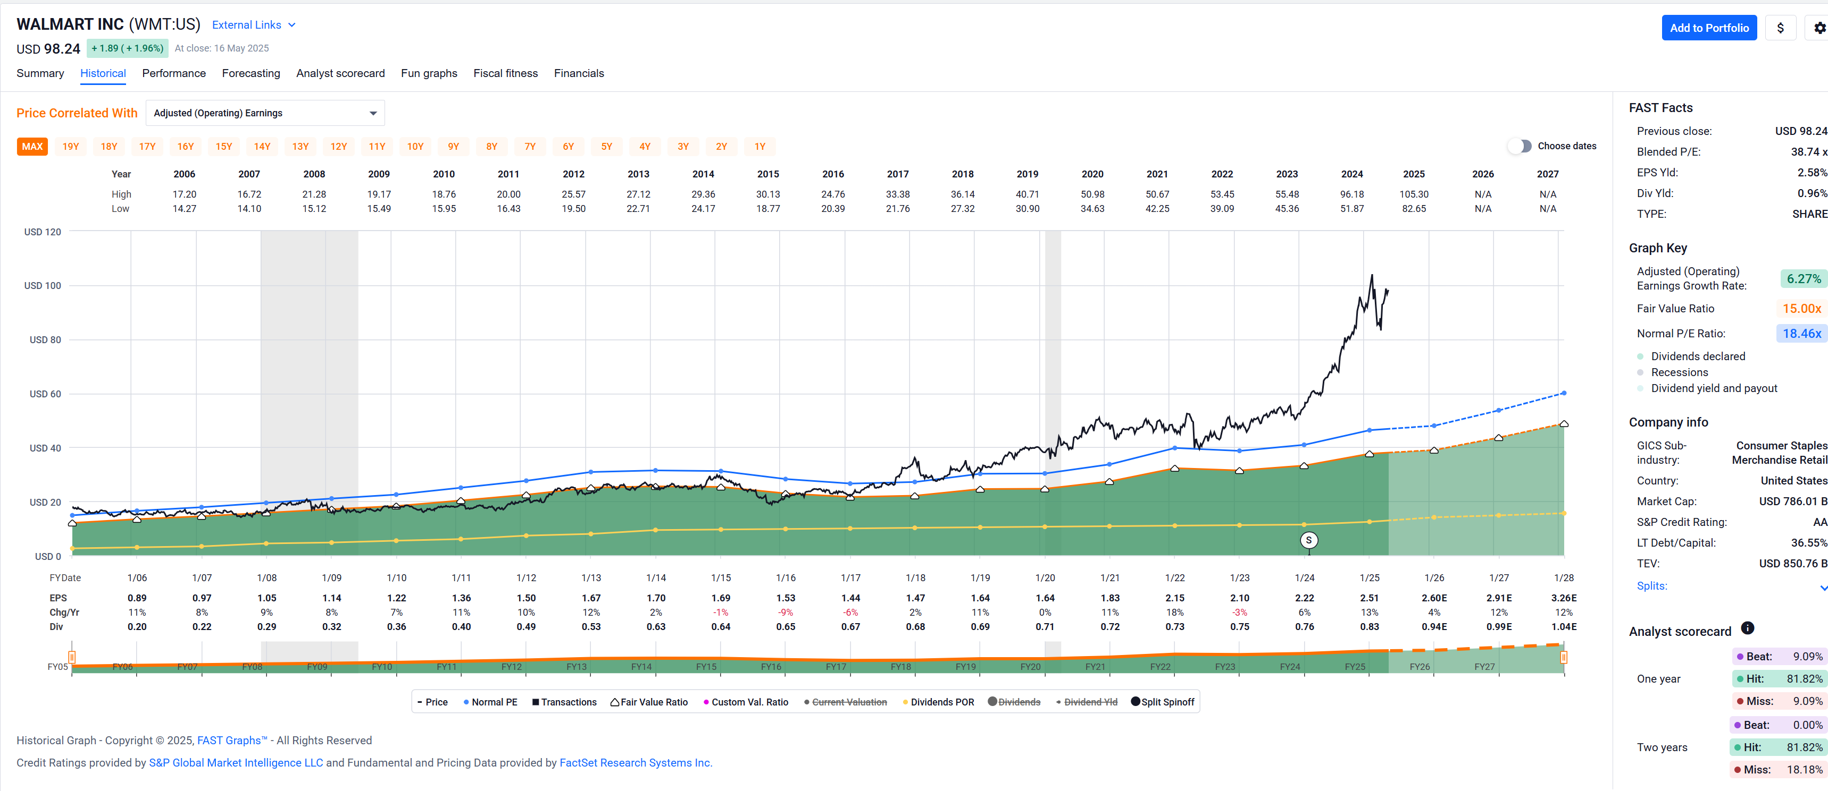Screen dimensions: 1828x791
Task: Open the Financials tab
Action: tap(579, 74)
